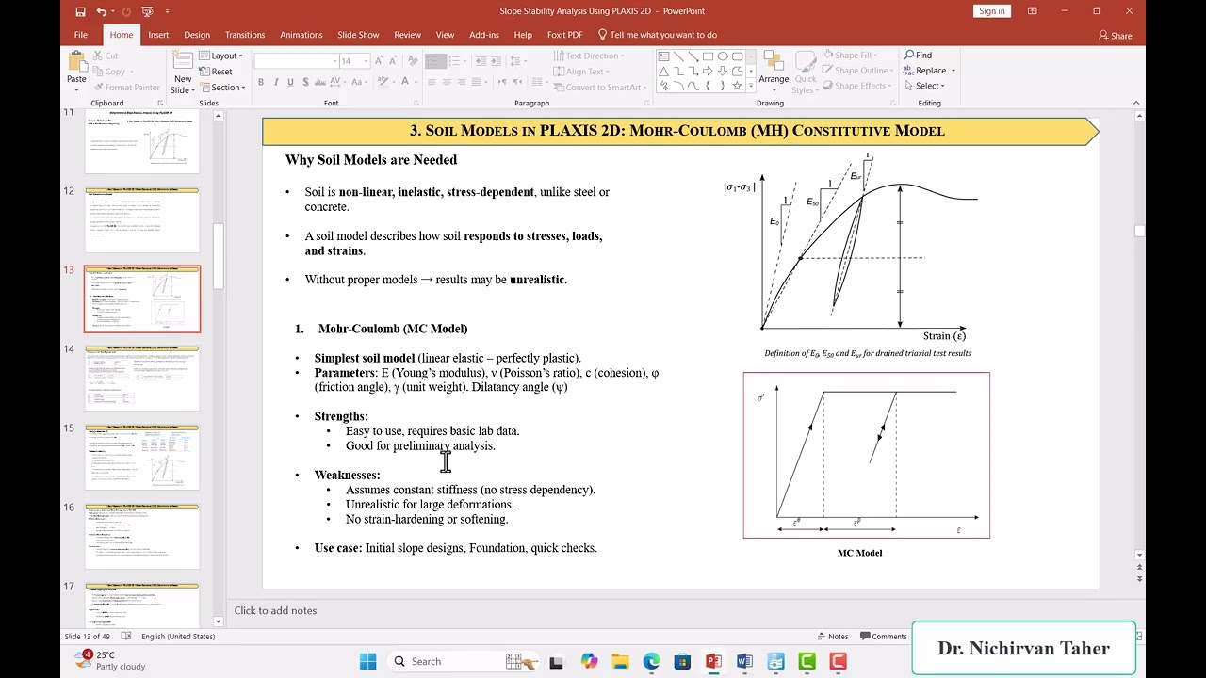Open PowerPoint icon in Windows taskbar
Screen dimensions: 1206x678
pos(713,661)
